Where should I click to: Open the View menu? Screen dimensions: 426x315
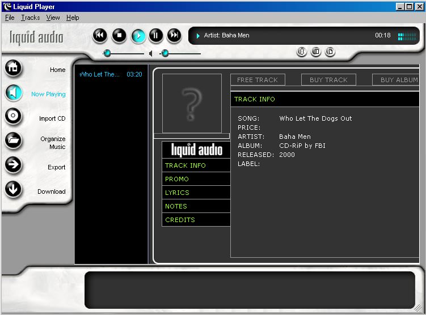(53, 18)
